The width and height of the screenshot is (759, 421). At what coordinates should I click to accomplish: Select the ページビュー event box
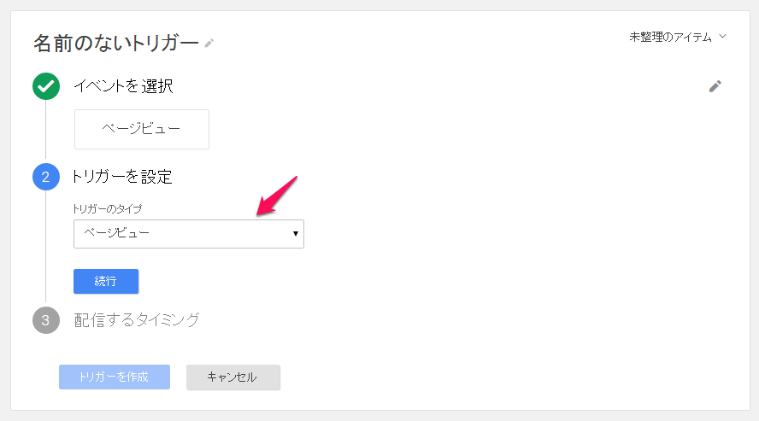click(x=142, y=130)
